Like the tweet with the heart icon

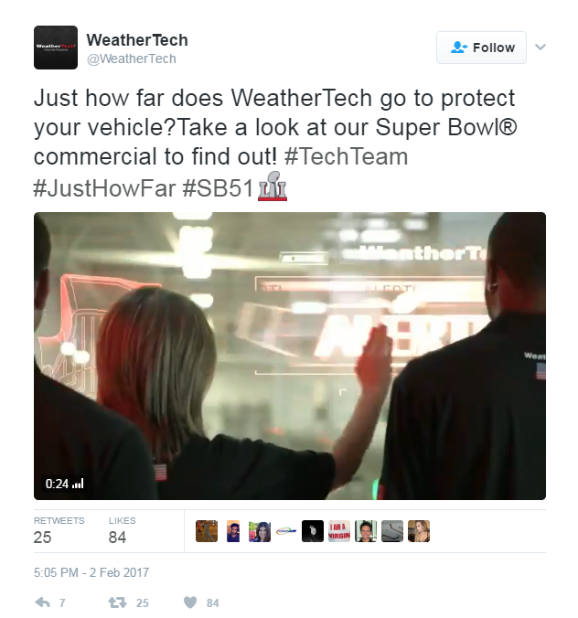point(190,602)
